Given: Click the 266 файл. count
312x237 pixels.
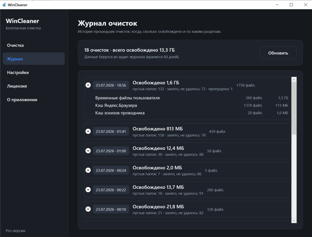Looking at the screenshot, I should (x=215, y=190).
